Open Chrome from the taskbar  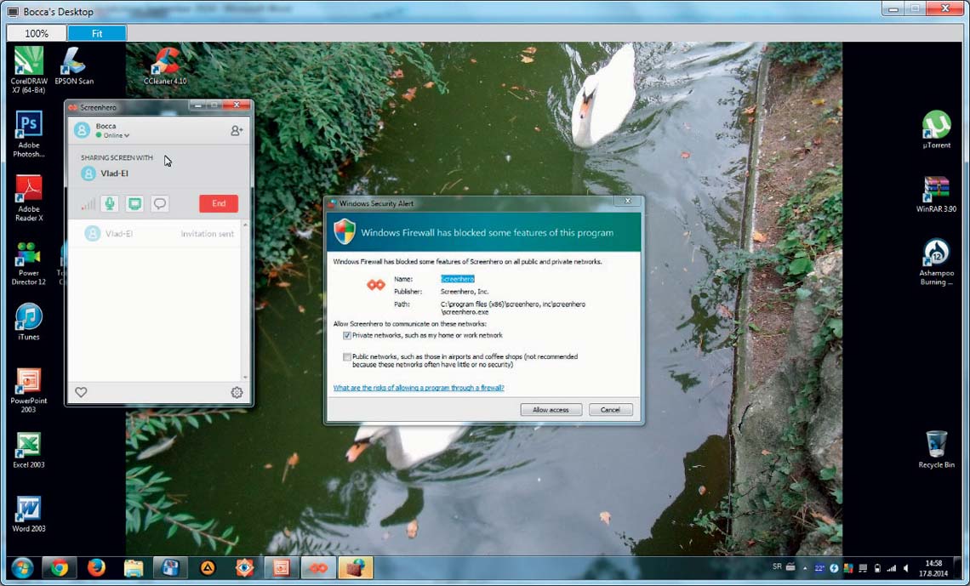(60, 567)
